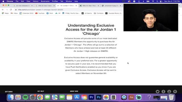Open the Gmail Inbox bookmark

point(14,13)
